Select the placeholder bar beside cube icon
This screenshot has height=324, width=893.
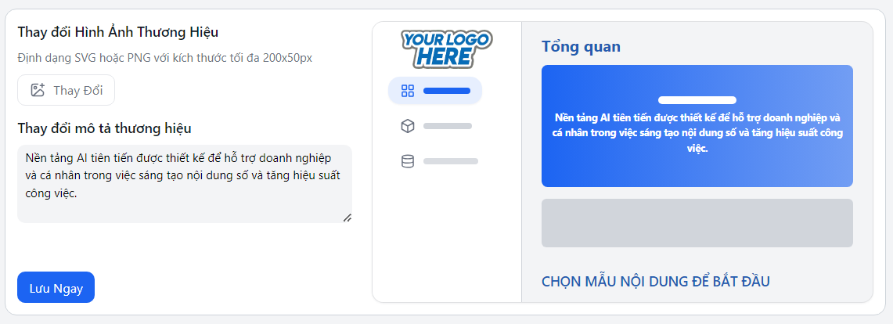click(448, 126)
